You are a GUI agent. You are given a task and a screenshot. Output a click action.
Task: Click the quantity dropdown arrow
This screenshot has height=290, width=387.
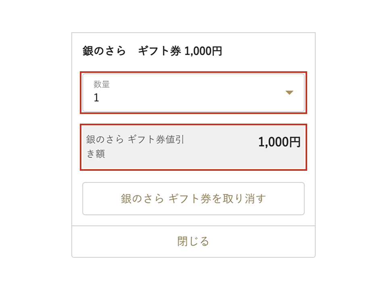(289, 93)
